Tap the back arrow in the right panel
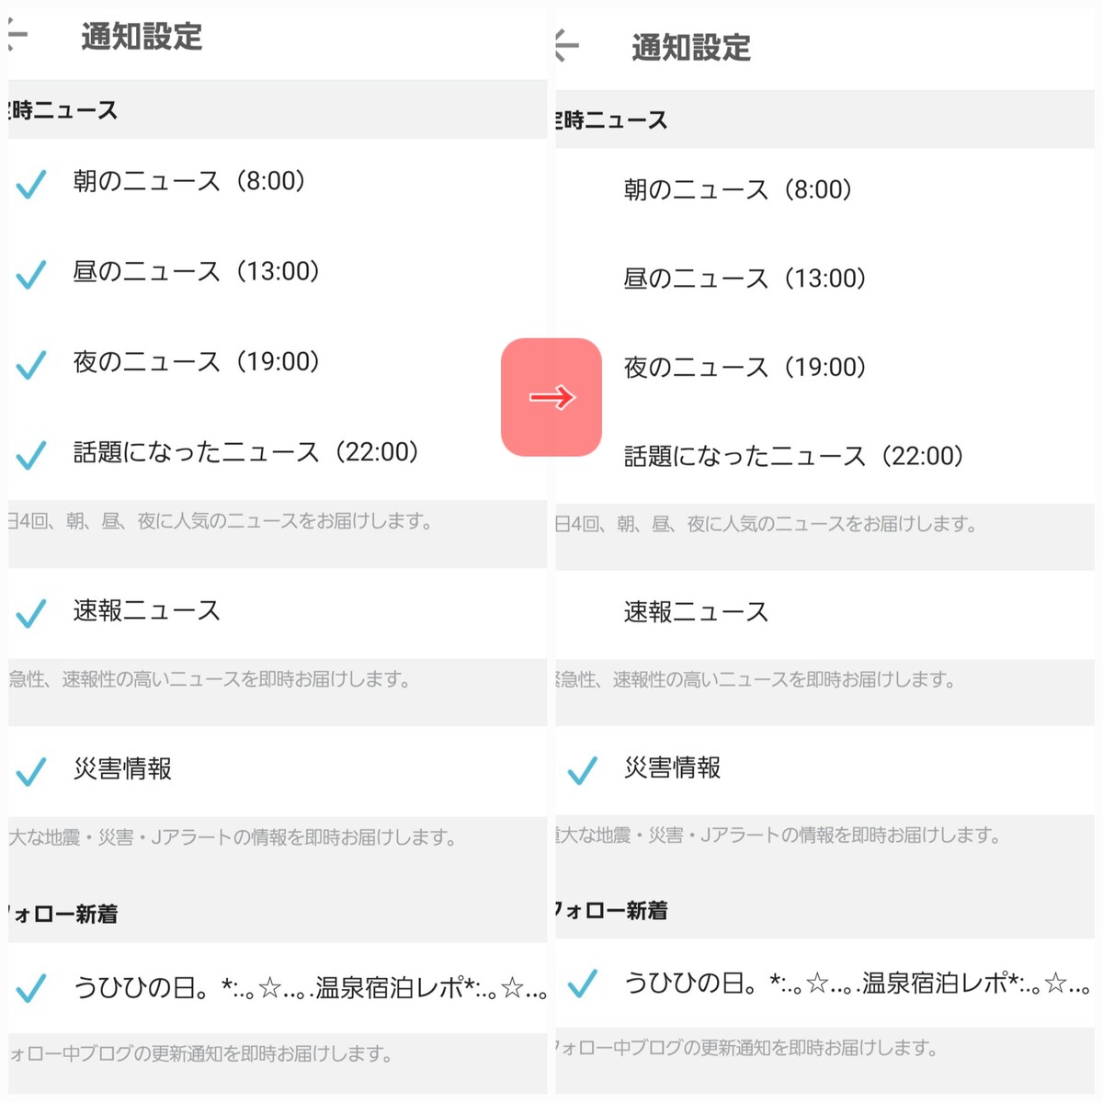The image size is (1103, 1103). 567,45
